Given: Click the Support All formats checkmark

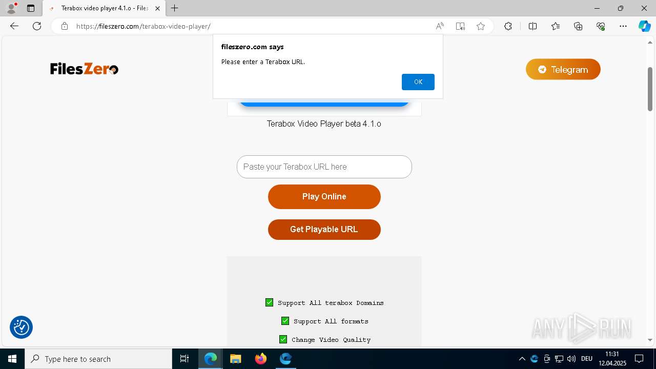Looking at the screenshot, I should tap(285, 321).
